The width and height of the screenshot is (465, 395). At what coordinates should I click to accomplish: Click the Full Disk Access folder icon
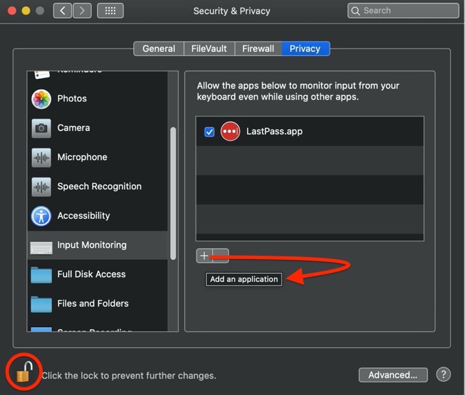41,275
